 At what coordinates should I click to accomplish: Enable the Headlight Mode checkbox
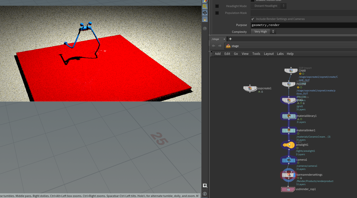[217, 6]
